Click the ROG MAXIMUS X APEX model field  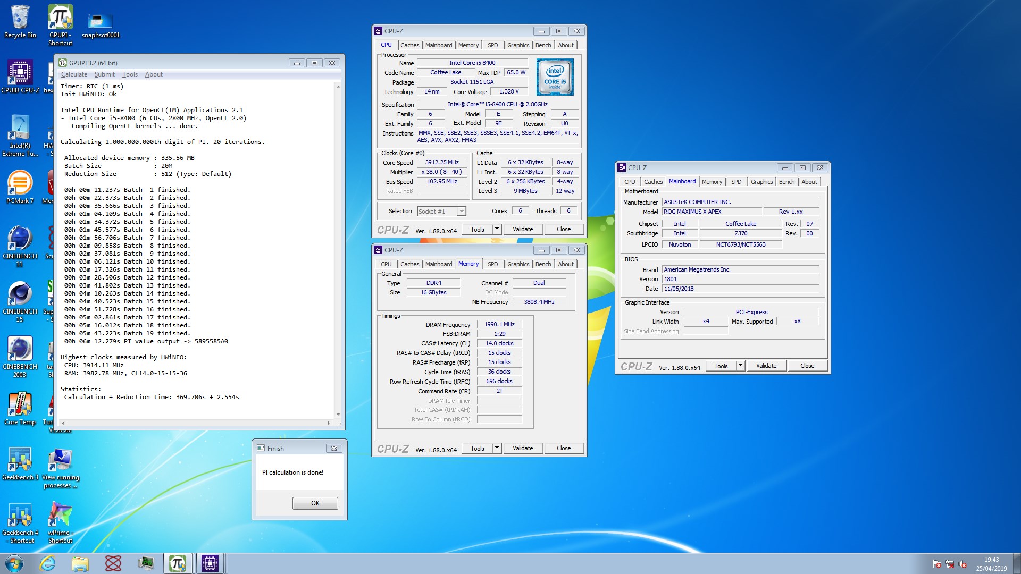point(712,212)
